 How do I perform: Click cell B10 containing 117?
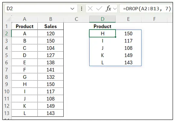point(51,91)
